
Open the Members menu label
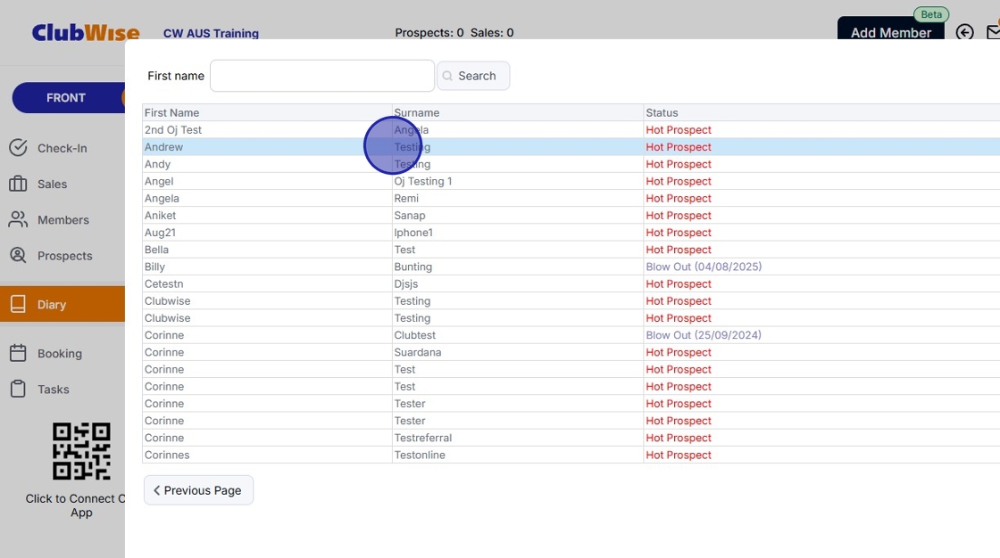click(x=63, y=220)
